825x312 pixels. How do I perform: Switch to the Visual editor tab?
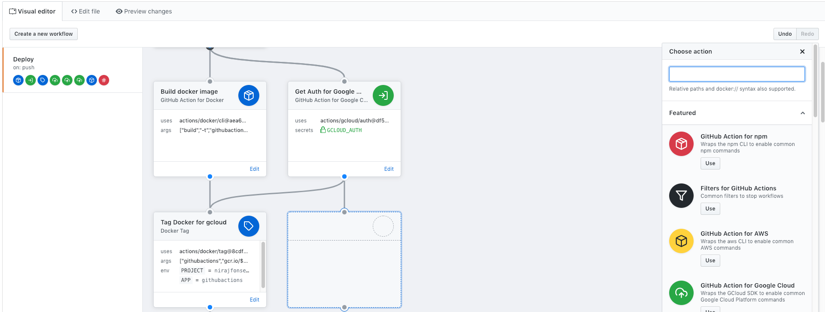(32, 11)
